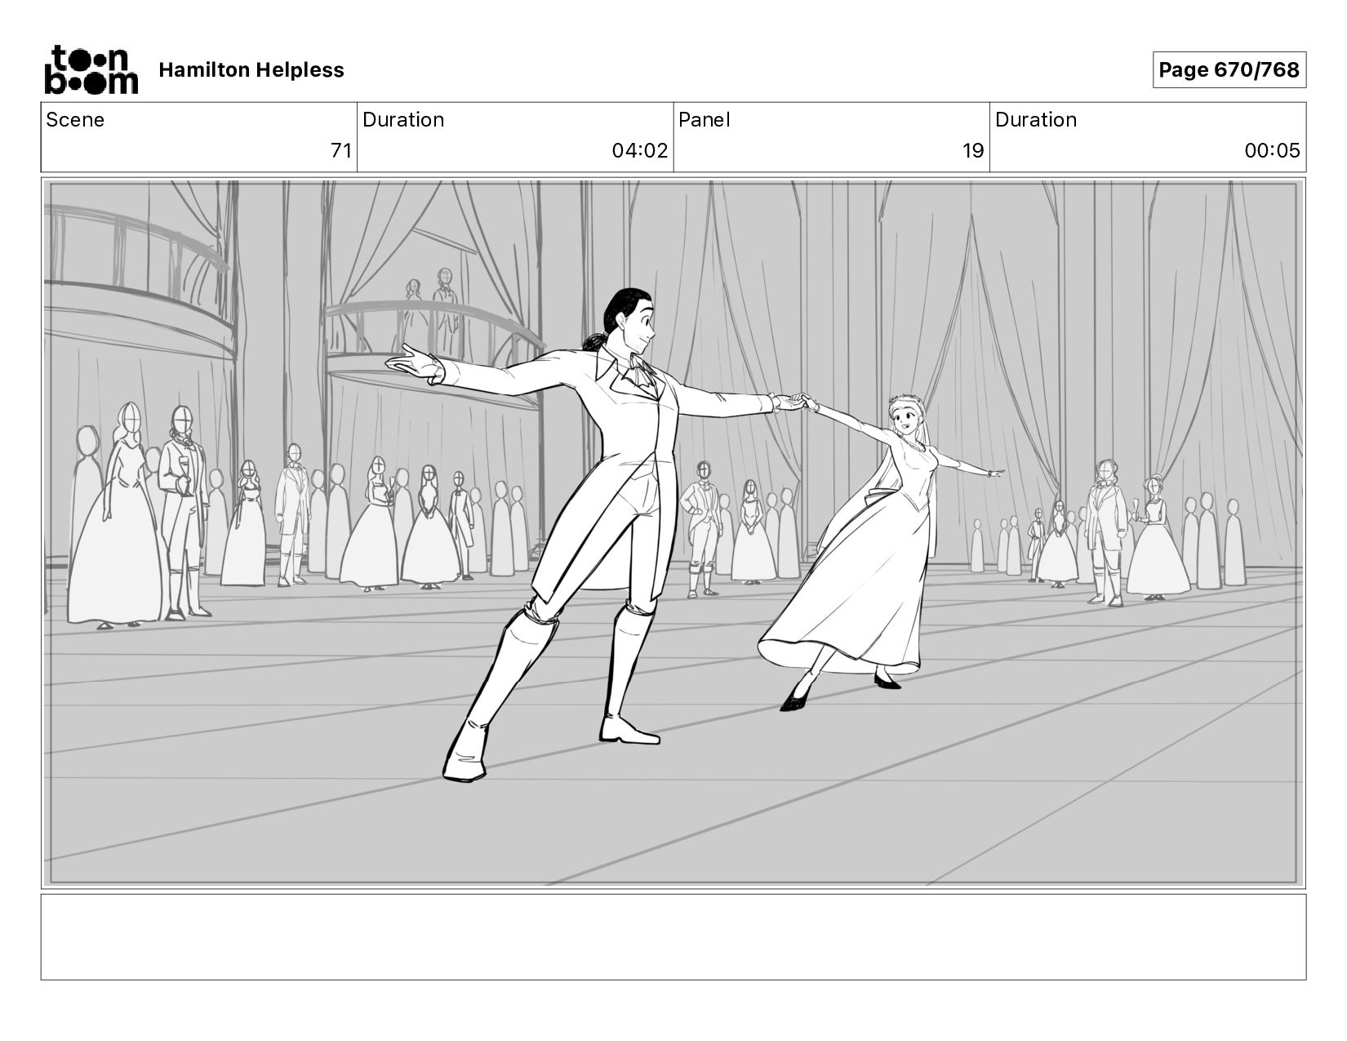Select the "Scene" header label
1347x1041 pixels.
tap(75, 120)
